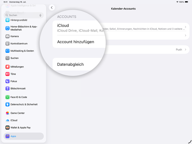Tap the Mitteilungen bell icon
Image resolution: width=192 pixels, height=144 pixels.
pyautogui.click(x=8, y=67)
